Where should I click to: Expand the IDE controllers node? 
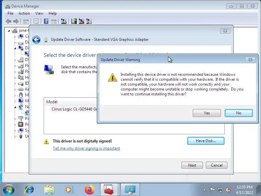[x=15, y=84]
